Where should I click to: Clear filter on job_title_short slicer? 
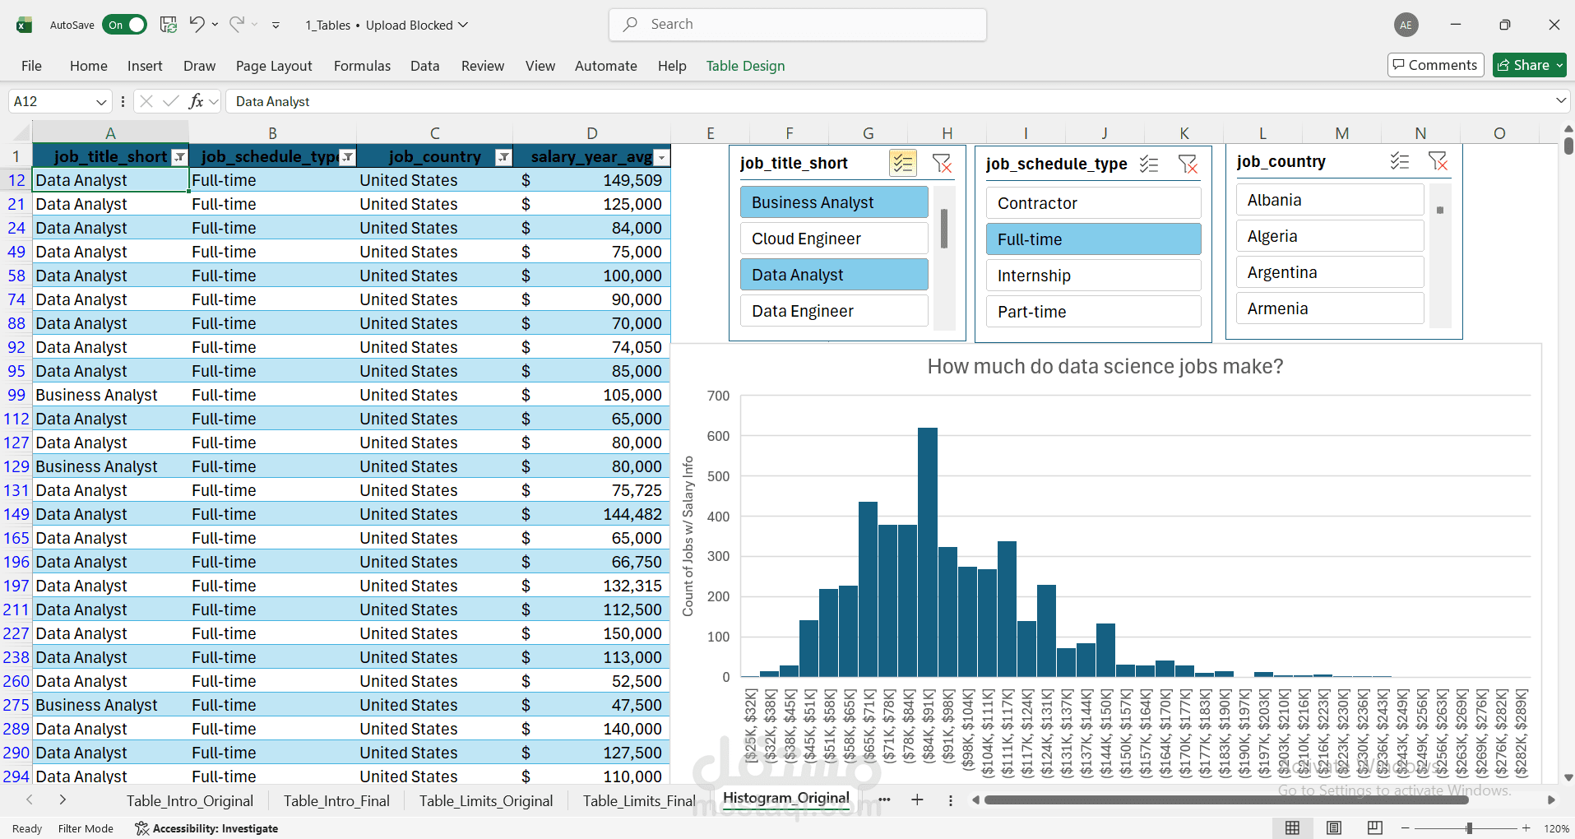click(x=943, y=163)
